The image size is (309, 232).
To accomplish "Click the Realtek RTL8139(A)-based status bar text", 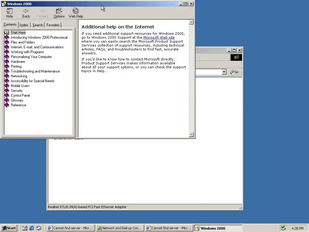I will [87, 207].
